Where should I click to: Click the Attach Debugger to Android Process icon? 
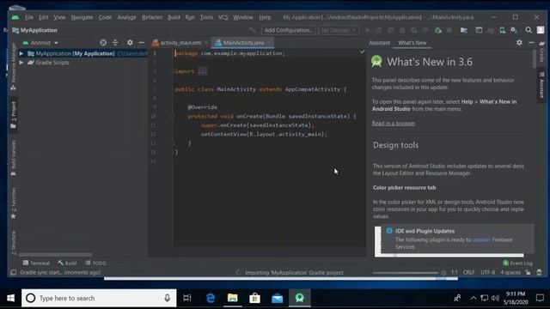click(x=437, y=30)
